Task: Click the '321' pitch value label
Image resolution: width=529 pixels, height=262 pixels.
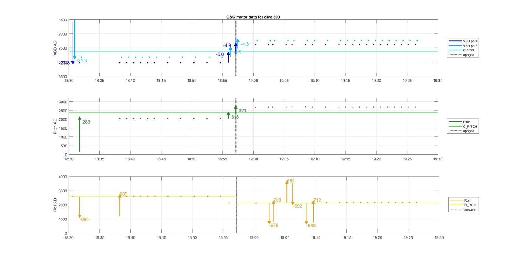Action: tap(242, 110)
